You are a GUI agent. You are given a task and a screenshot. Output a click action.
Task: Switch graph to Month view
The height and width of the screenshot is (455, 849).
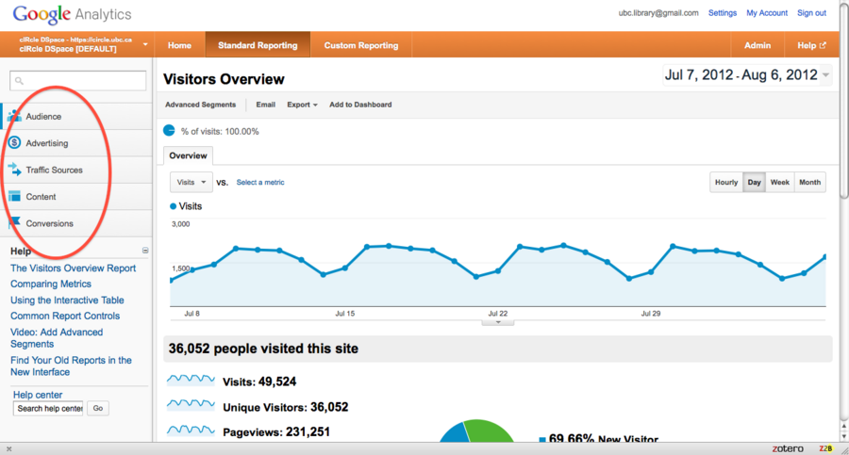[809, 182]
